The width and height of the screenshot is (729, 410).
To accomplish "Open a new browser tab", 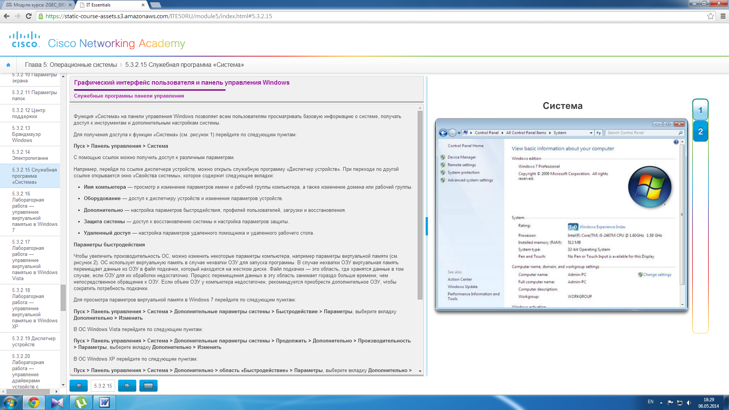I will pos(156,5).
